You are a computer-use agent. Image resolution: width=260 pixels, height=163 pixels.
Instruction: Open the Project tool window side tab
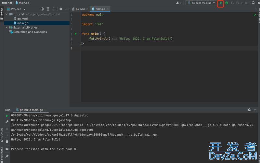coord(2,14)
